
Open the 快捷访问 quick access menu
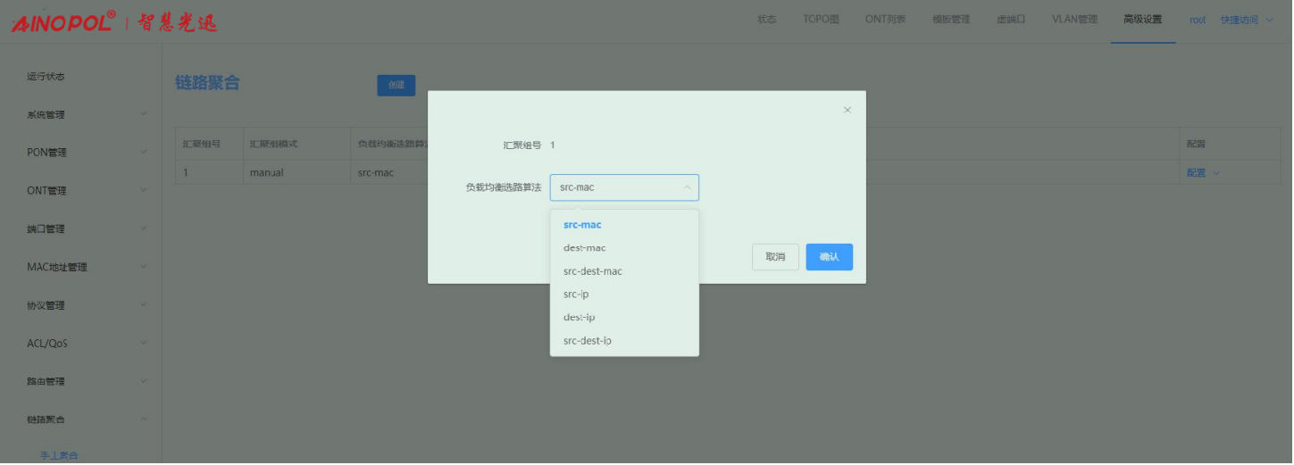[1246, 20]
